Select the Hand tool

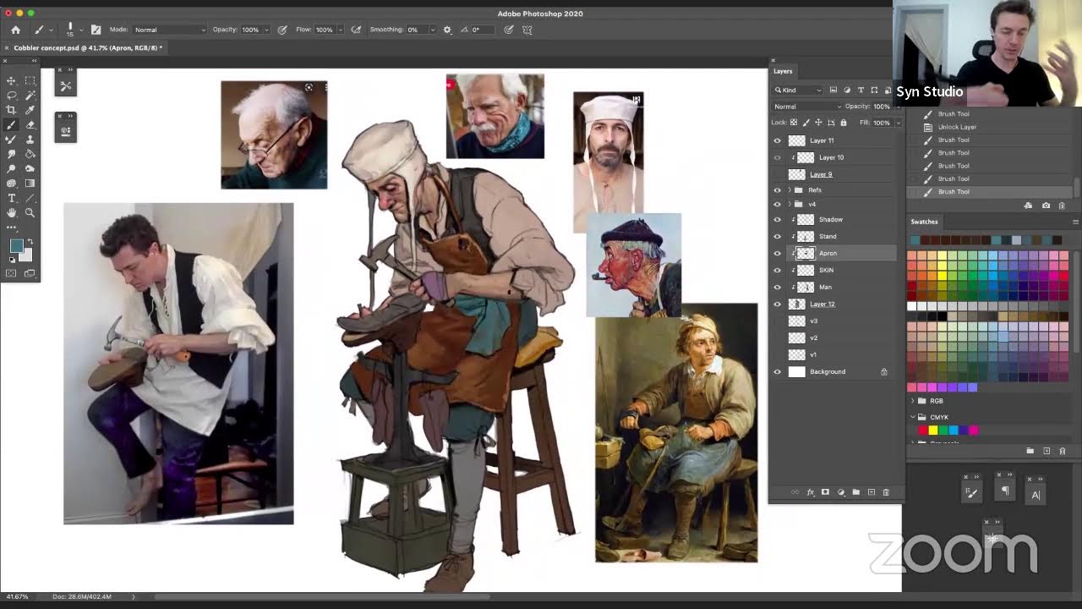click(x=11, y=212)
